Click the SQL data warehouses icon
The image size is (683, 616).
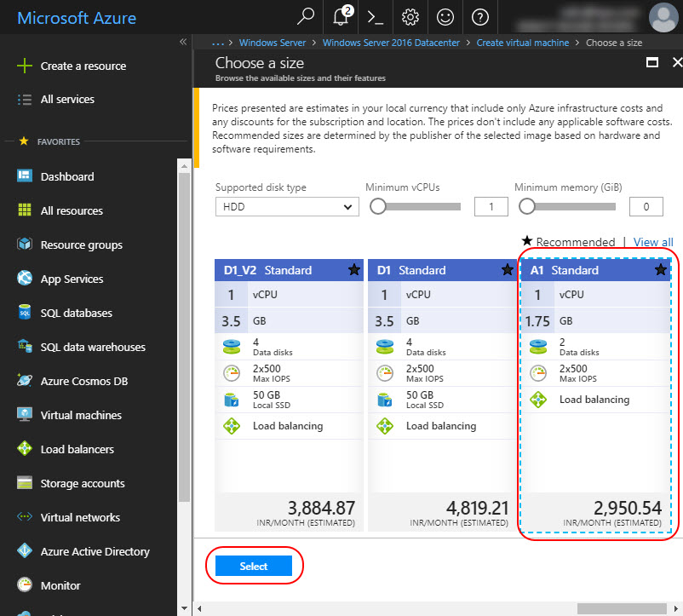click(x=25, y=346)
